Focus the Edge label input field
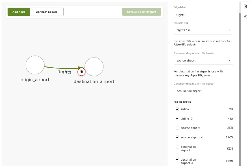Viewport: 252px width, 166px height. (203, 15)
